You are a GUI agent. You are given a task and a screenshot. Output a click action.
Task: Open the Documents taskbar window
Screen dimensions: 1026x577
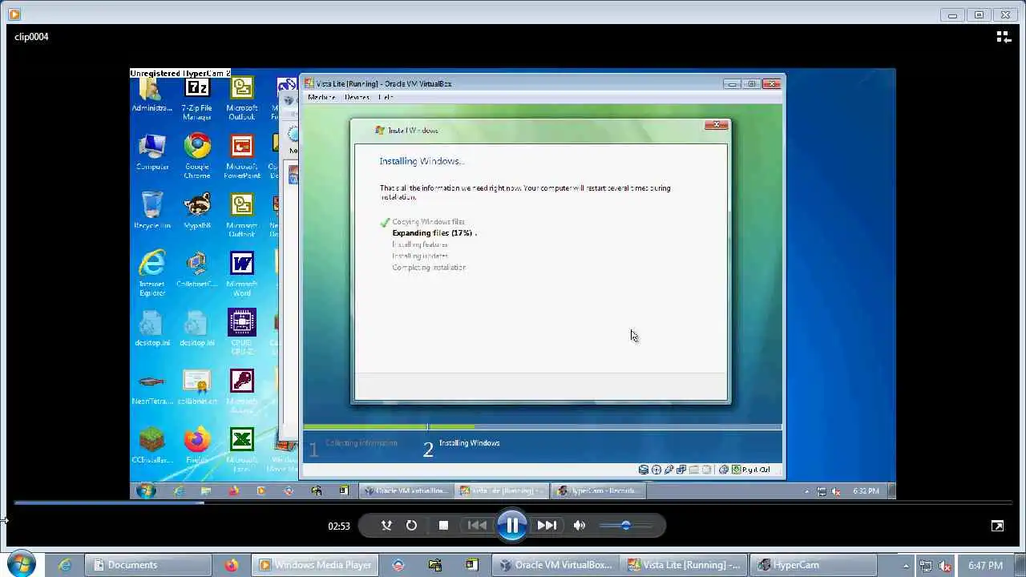[150, 565]
